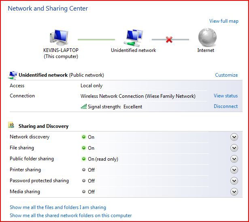The image size is (249, 222).
Task: Expand the Printer sharing settings
Action: pyautogui.click(x=234, y=170)
